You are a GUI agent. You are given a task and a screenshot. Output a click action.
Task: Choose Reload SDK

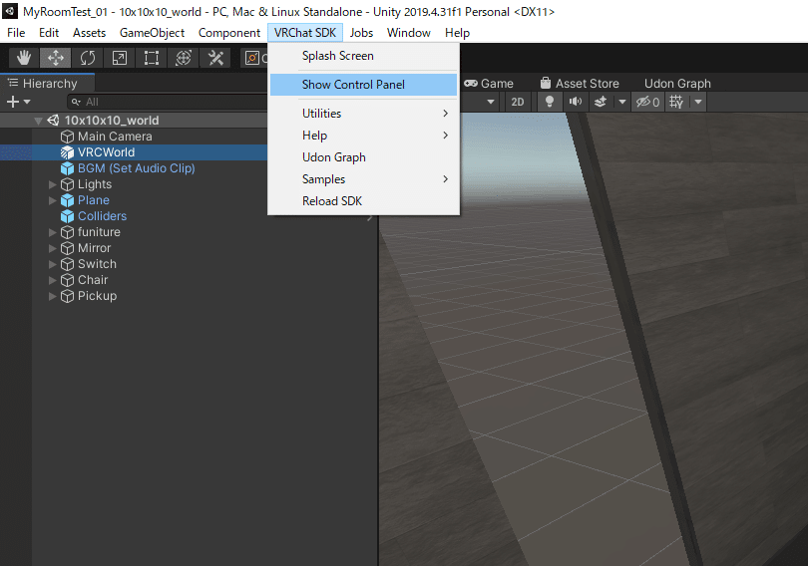tap(363, 201)
